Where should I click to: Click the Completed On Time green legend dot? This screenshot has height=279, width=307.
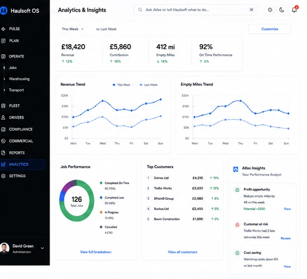(x=101, y=183)
